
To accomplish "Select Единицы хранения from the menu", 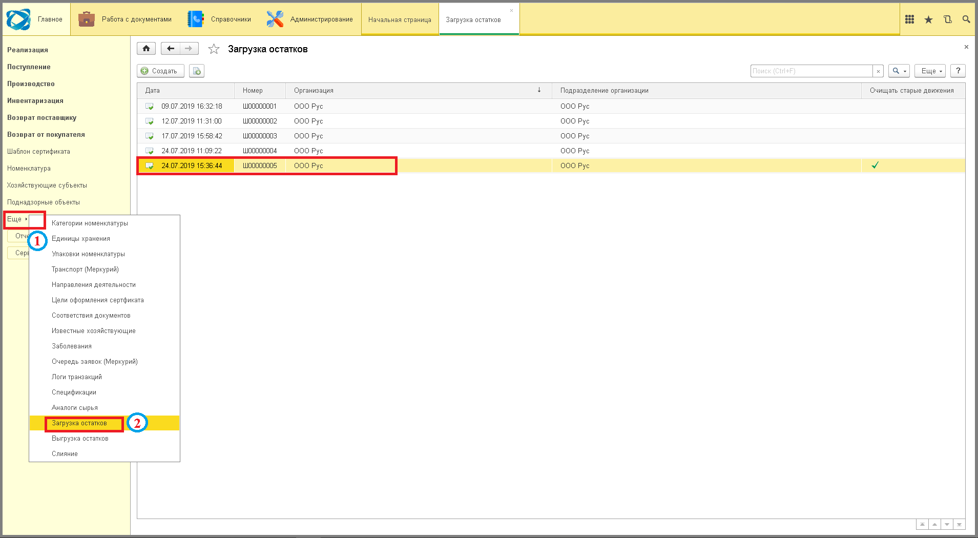I will click(105, 239).
